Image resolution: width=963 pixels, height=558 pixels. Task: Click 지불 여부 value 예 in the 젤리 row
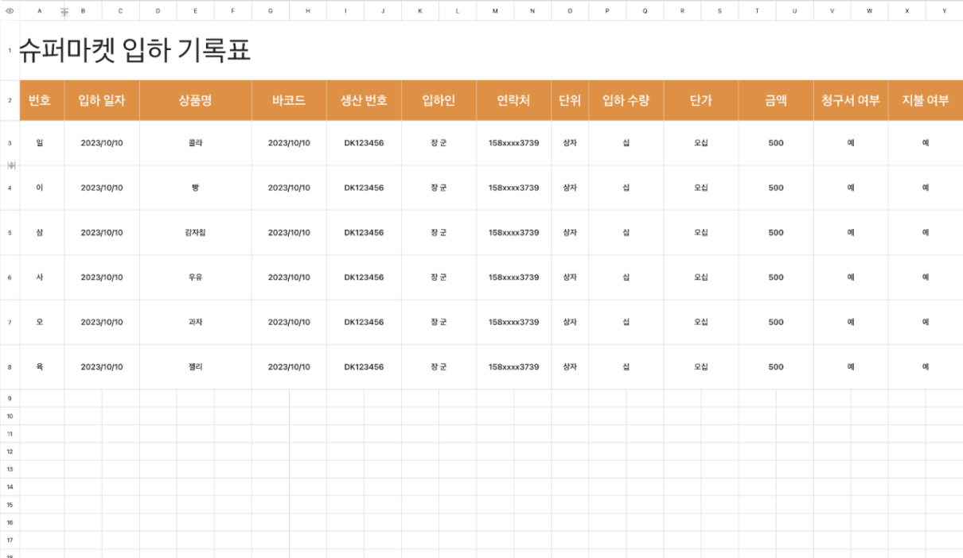(x=926, y=367)
